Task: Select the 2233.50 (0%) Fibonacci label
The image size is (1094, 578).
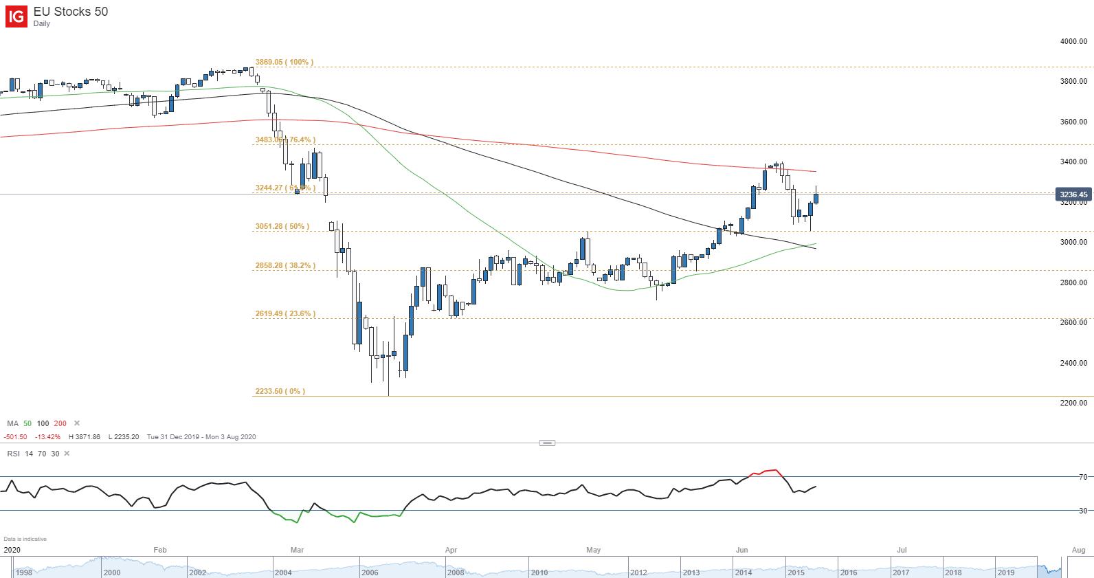Action: [280, 391]
